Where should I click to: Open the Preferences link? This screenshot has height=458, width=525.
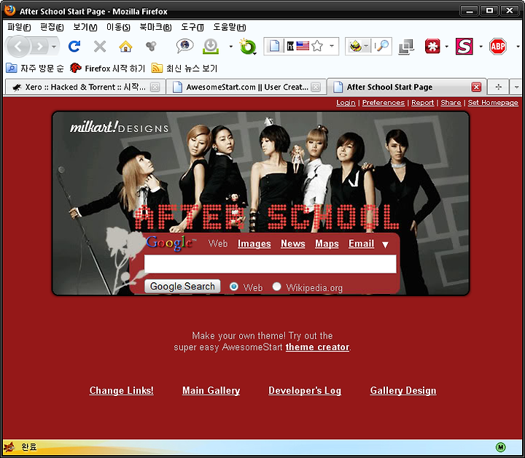tap(384, 102)
